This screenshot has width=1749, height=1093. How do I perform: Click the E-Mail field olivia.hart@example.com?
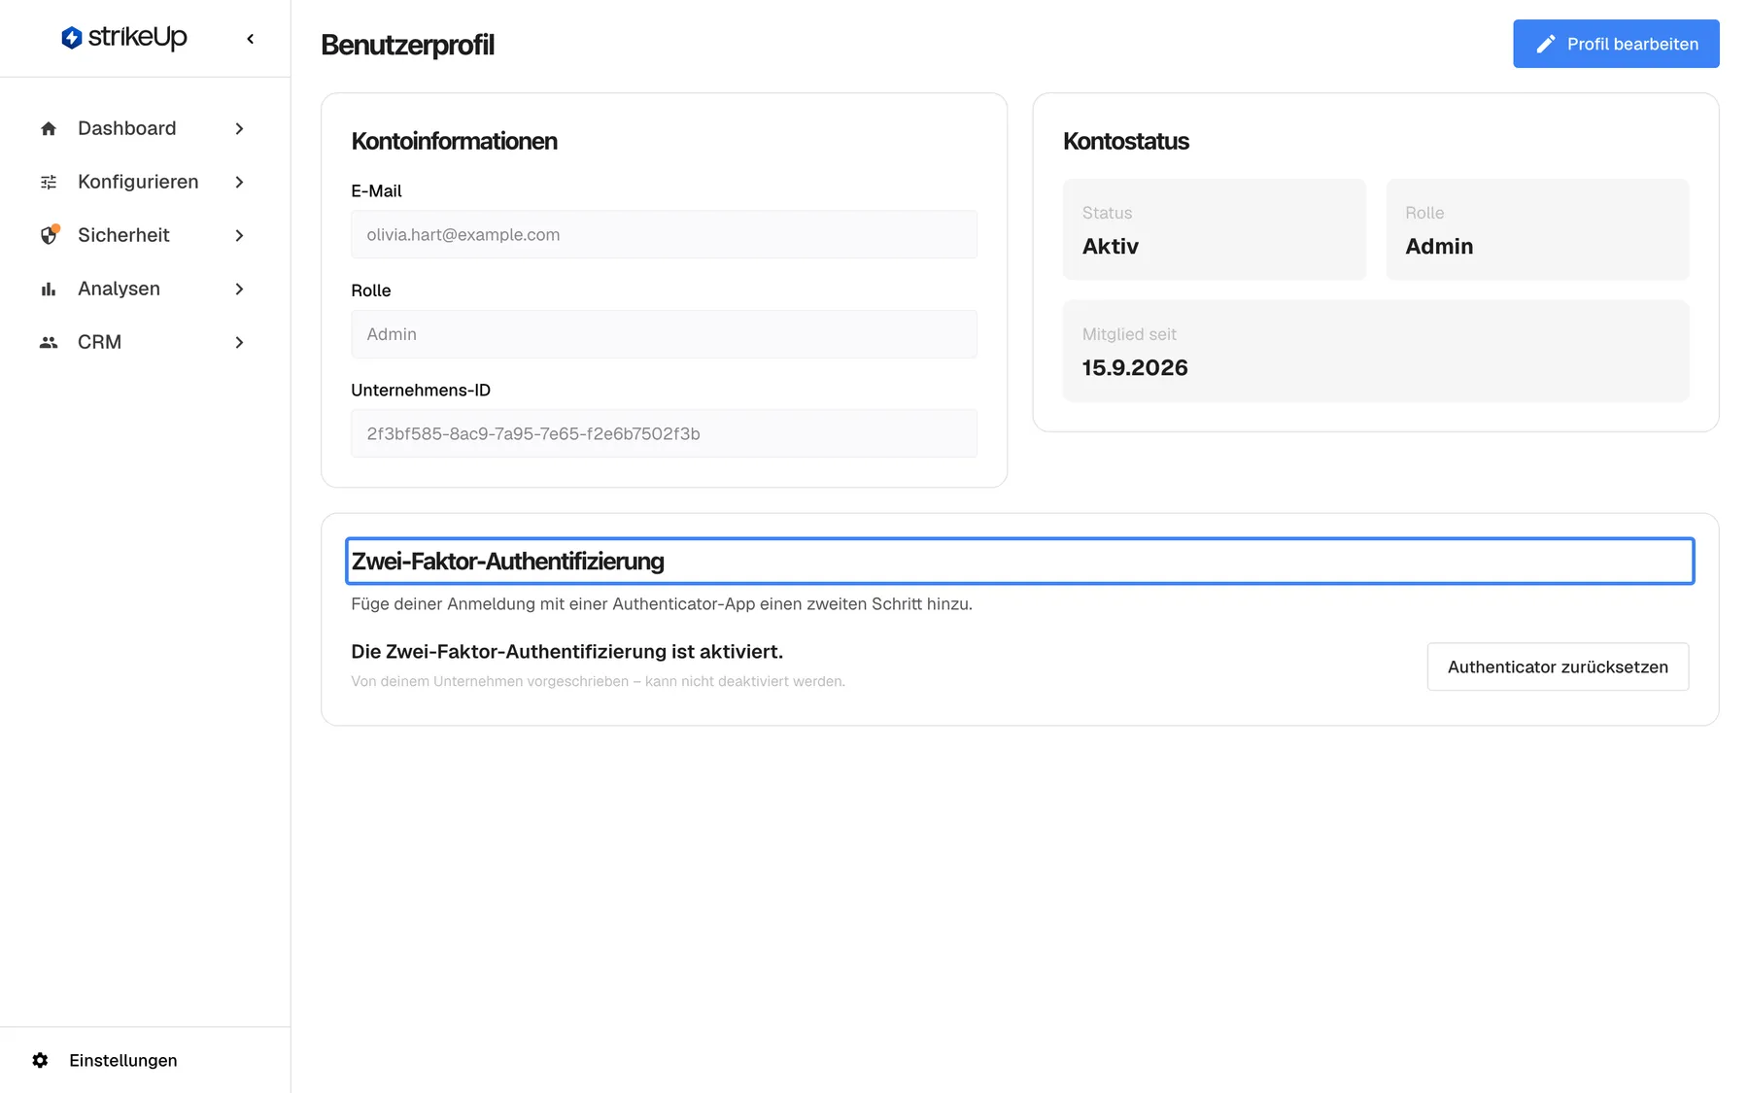click(664, 234)
